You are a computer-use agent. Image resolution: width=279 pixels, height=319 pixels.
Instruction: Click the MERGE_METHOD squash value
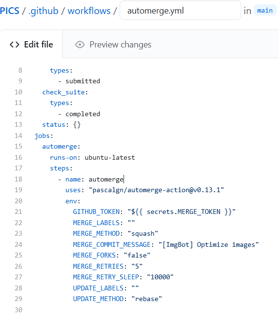pos(143,233)
